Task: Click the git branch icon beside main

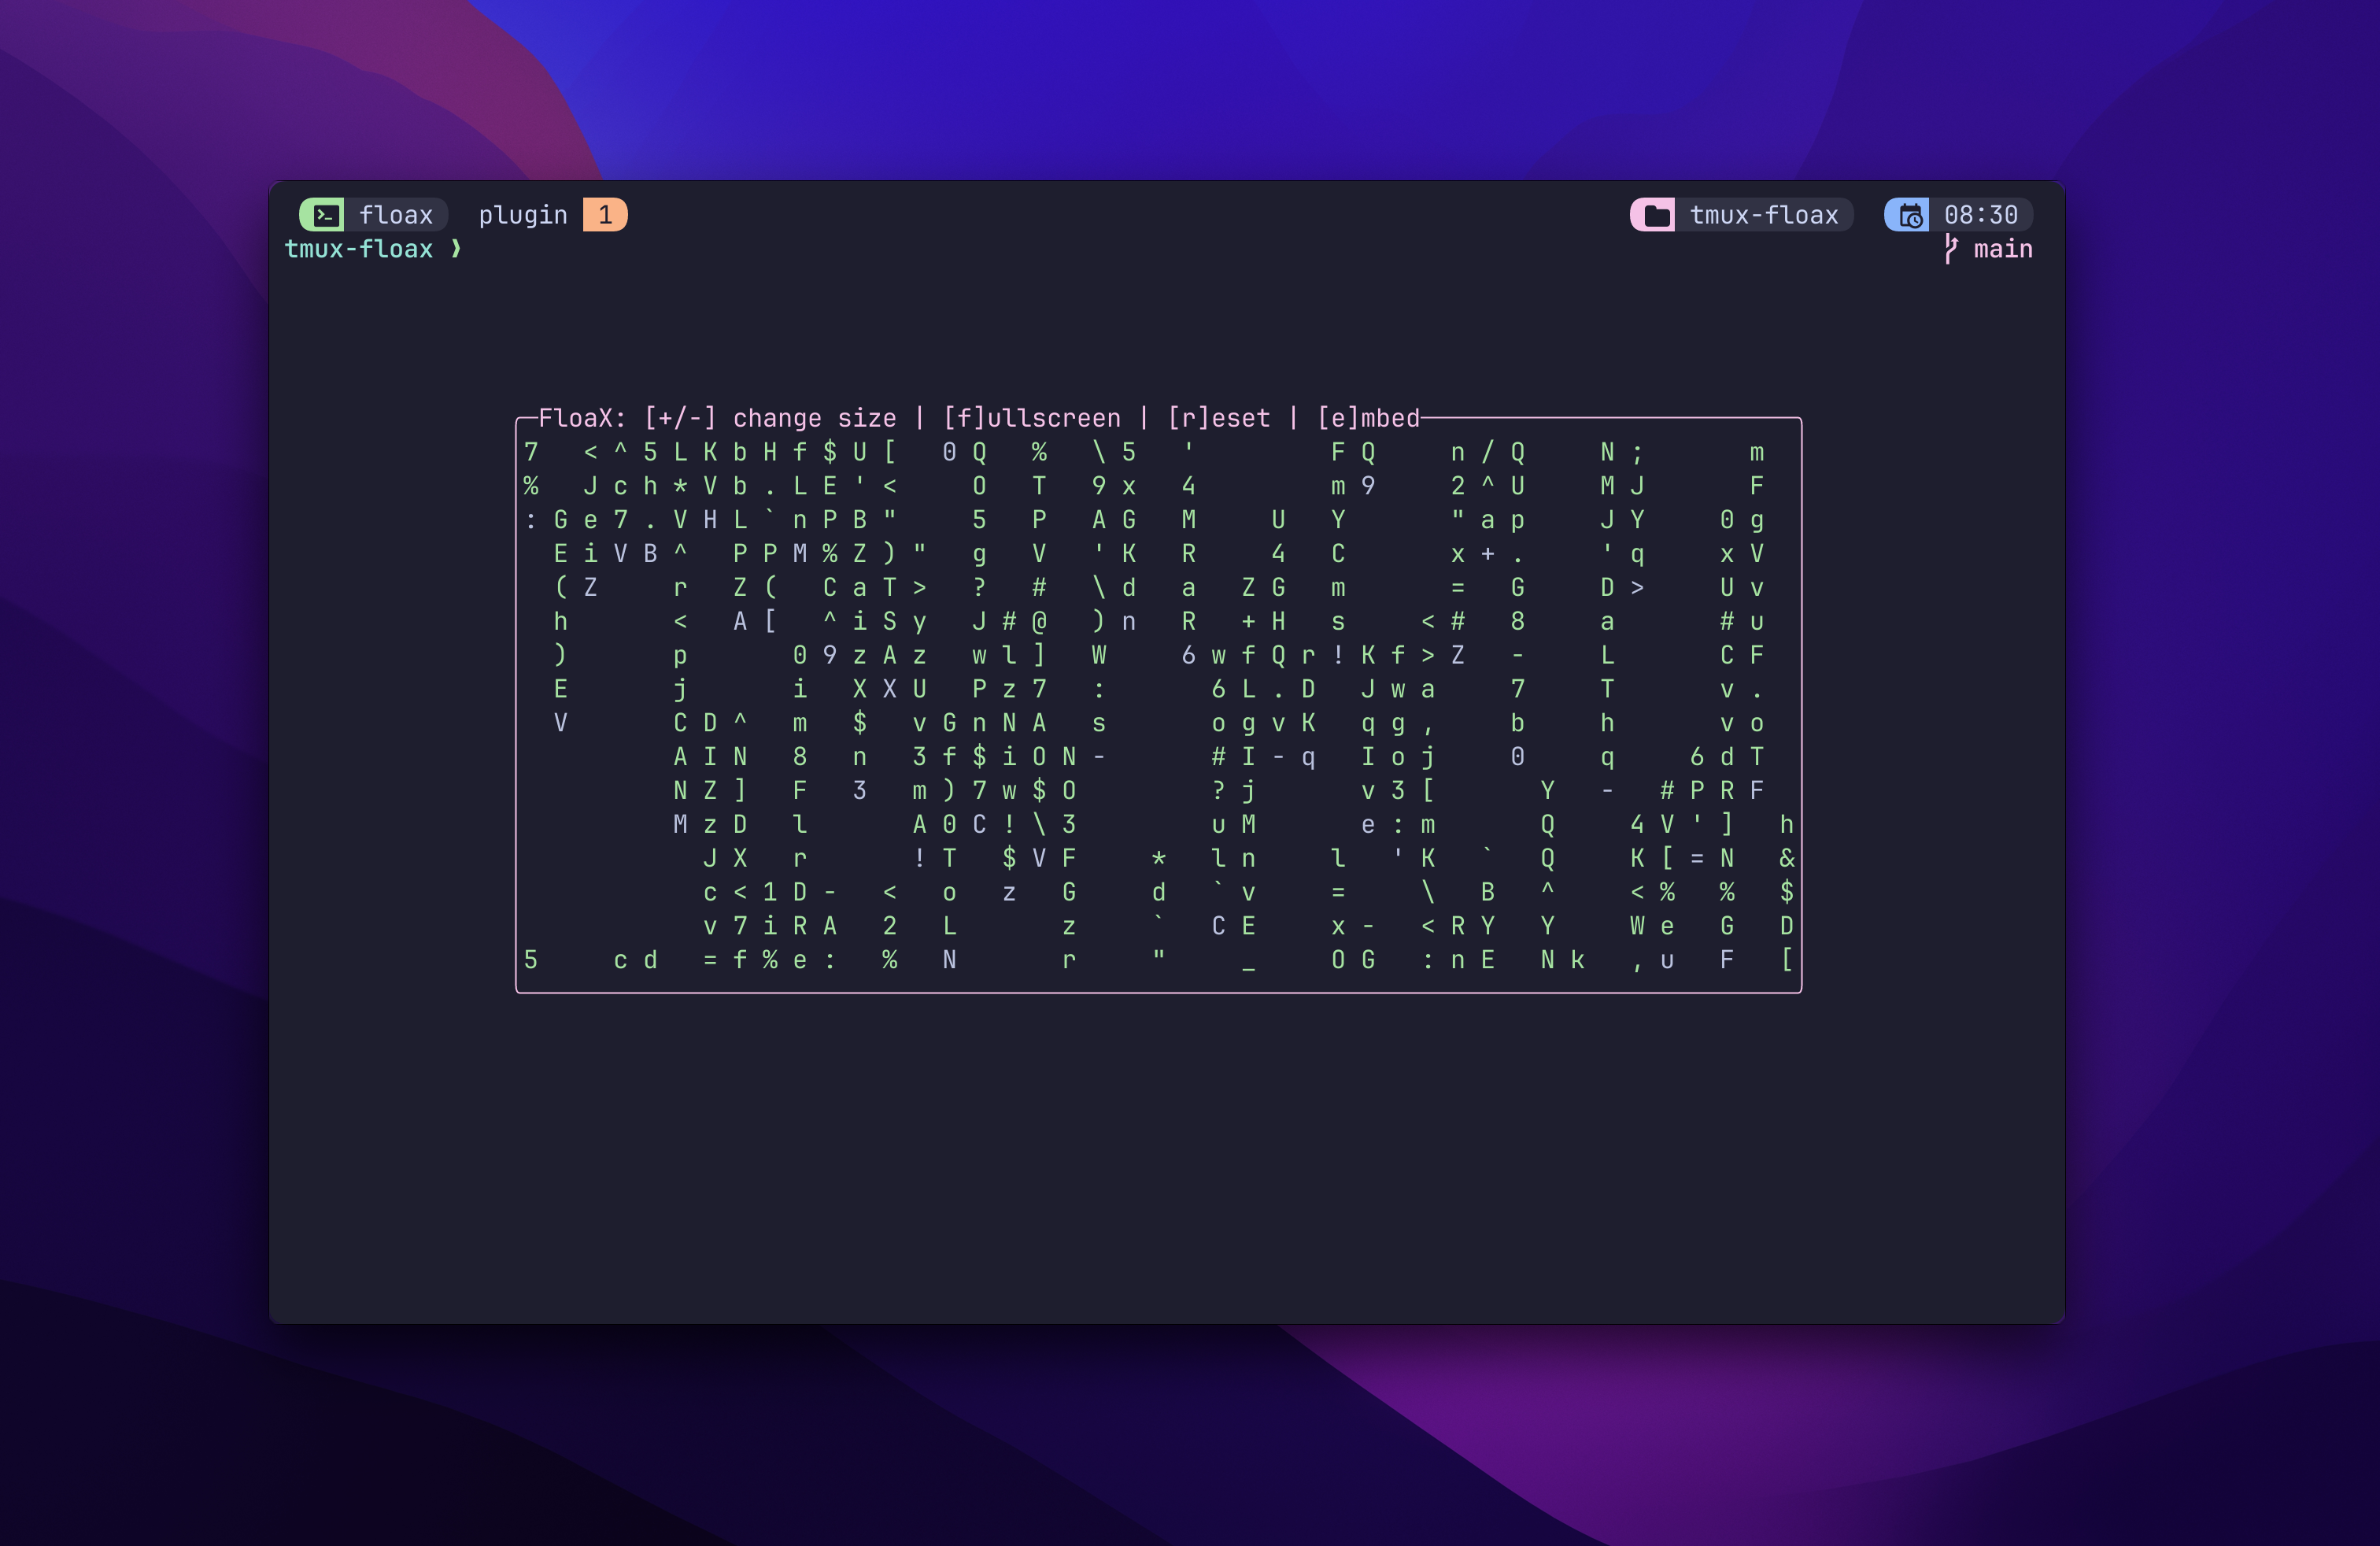Action: tap(1950, 249)
